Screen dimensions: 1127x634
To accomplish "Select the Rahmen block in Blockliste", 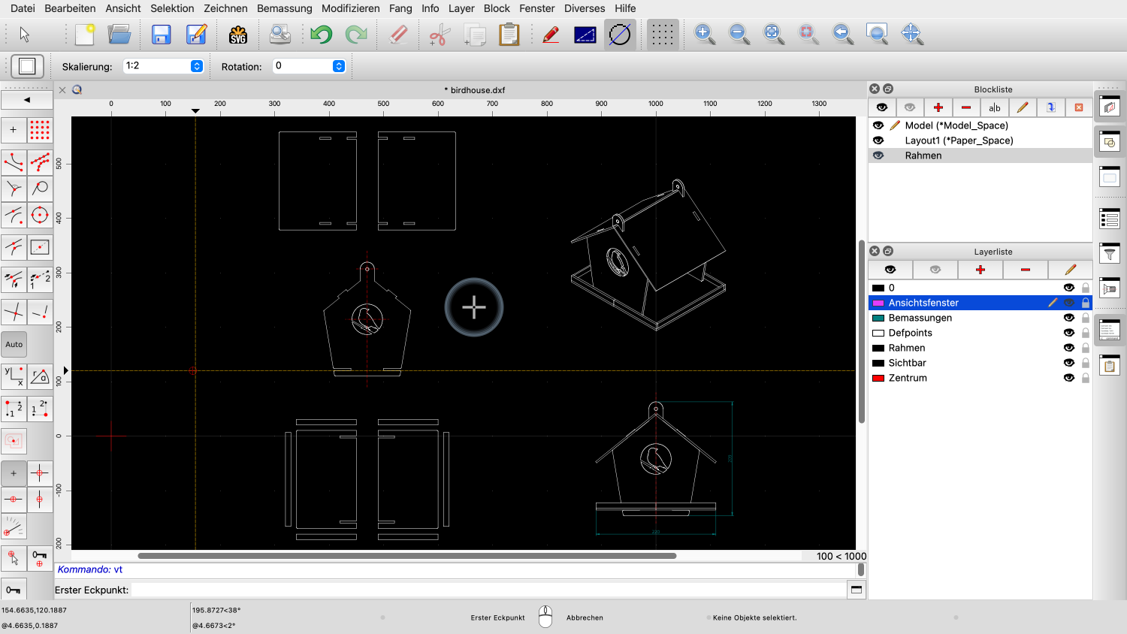I will click(x=923, y=155).
